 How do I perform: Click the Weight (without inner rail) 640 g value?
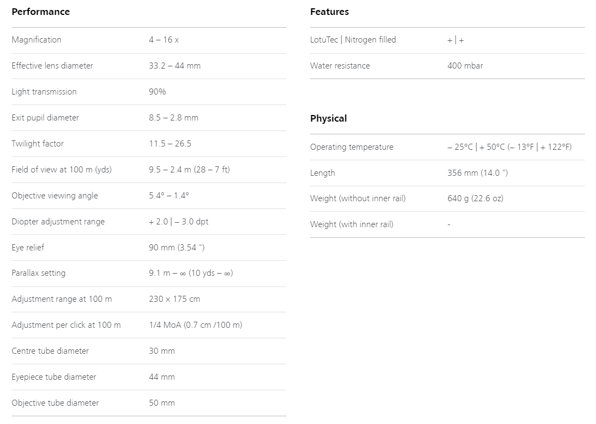coord(475,198)
